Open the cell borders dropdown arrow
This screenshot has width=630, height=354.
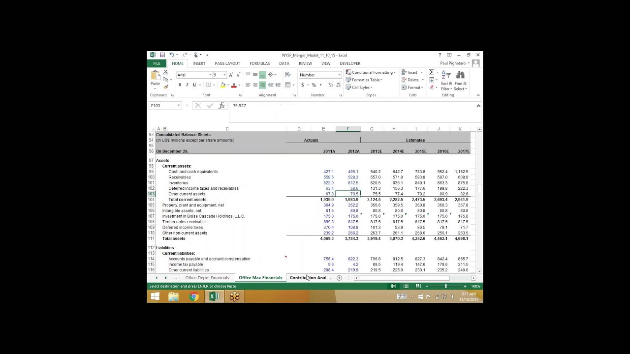214,85
